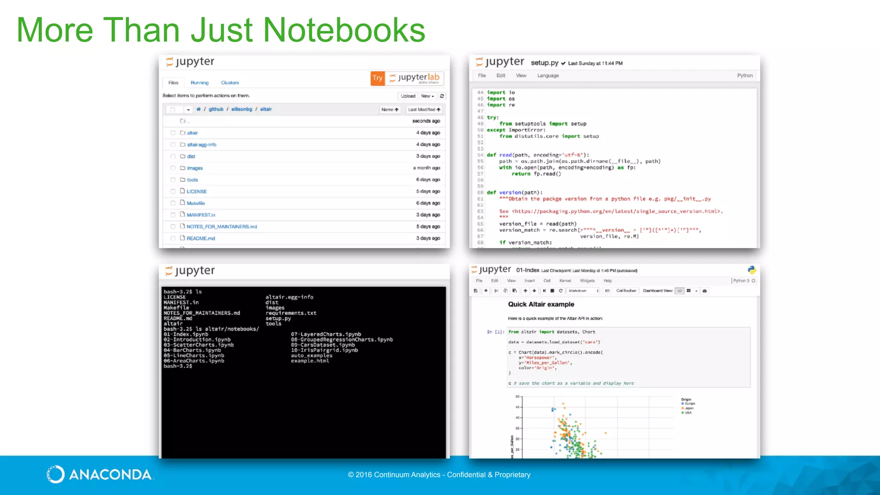Click the dashboard preview icon in toolbar
The width and height of the screenshot is (880, 495).
[705, 291]
